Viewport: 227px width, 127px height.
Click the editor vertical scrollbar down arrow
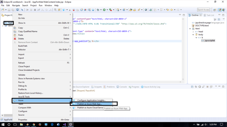(x=183, y=79)
